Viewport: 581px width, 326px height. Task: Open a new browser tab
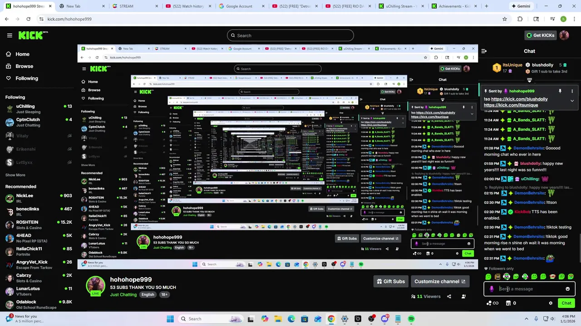[x=486, y=6]
